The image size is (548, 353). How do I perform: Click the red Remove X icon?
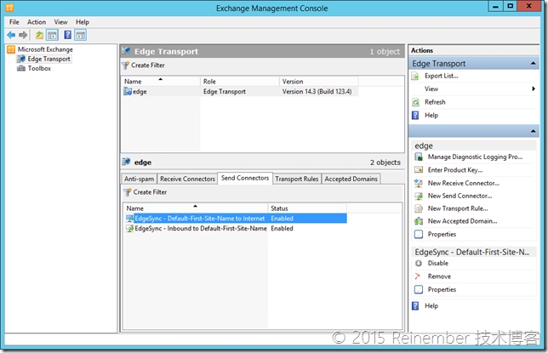(x=418, y=276)
